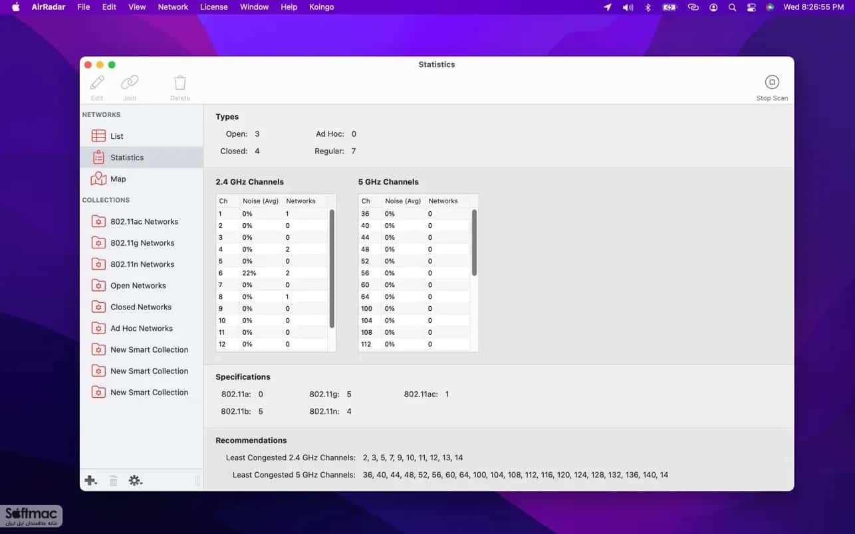Click the volume icon in menu bar
855x534 pixels.
628,7
